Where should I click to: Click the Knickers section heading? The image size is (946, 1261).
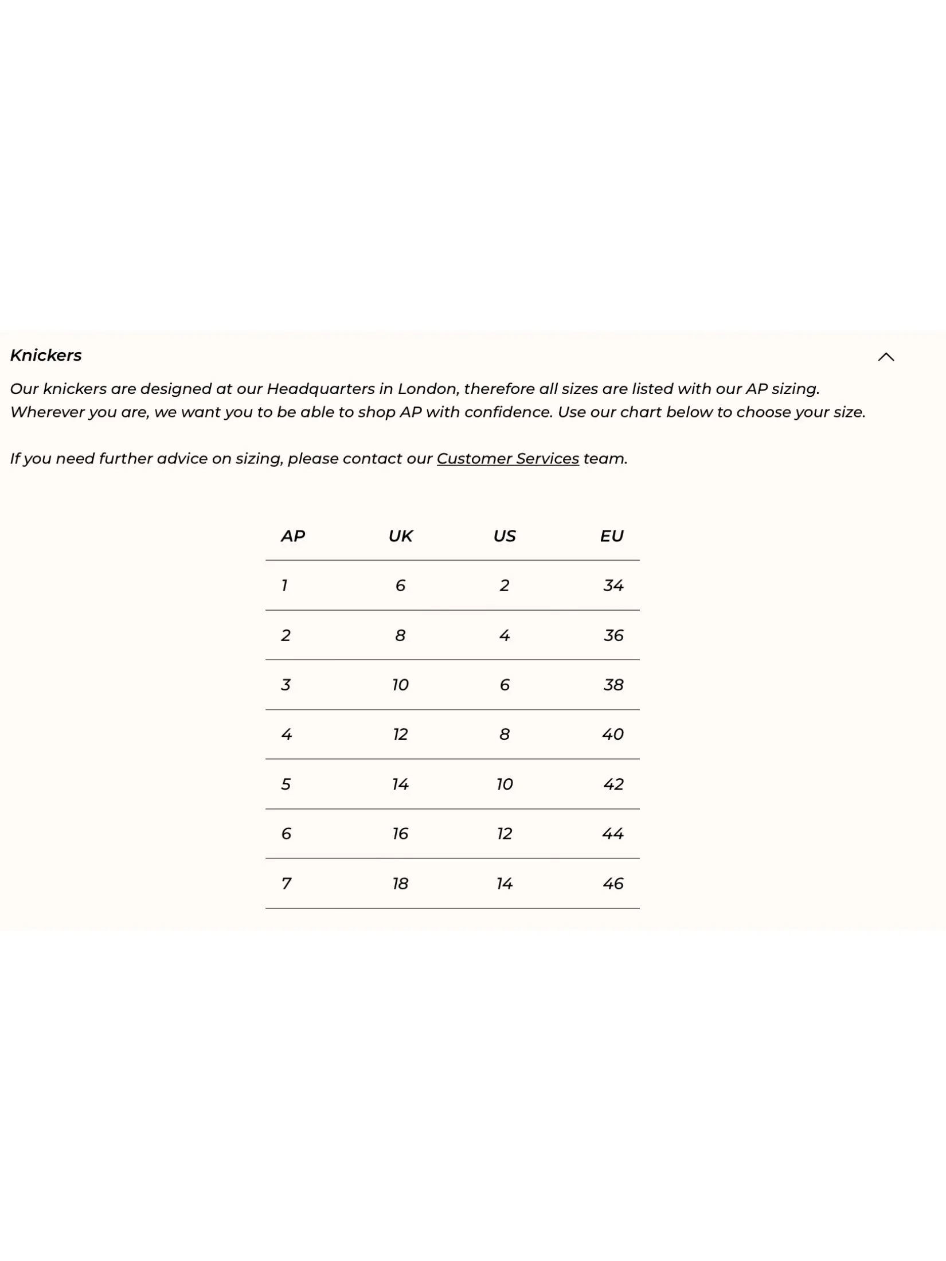(46, 356)
